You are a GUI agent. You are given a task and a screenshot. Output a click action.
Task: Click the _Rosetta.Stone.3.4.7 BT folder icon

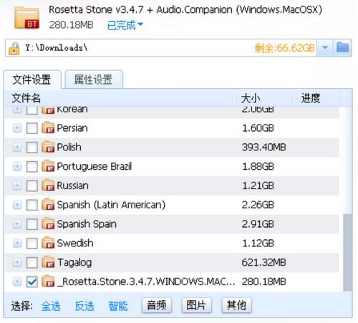(x=48, y=281)
